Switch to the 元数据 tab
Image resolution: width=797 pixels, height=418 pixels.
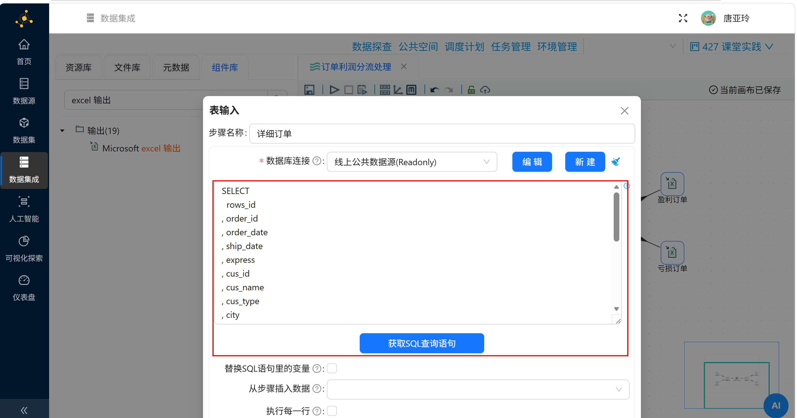pyautogui.click(x=176, y=68)
